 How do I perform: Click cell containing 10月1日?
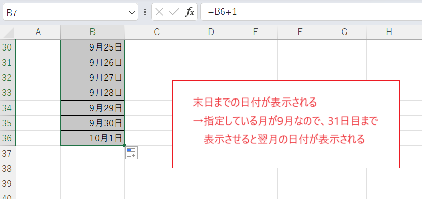(92, 138)
